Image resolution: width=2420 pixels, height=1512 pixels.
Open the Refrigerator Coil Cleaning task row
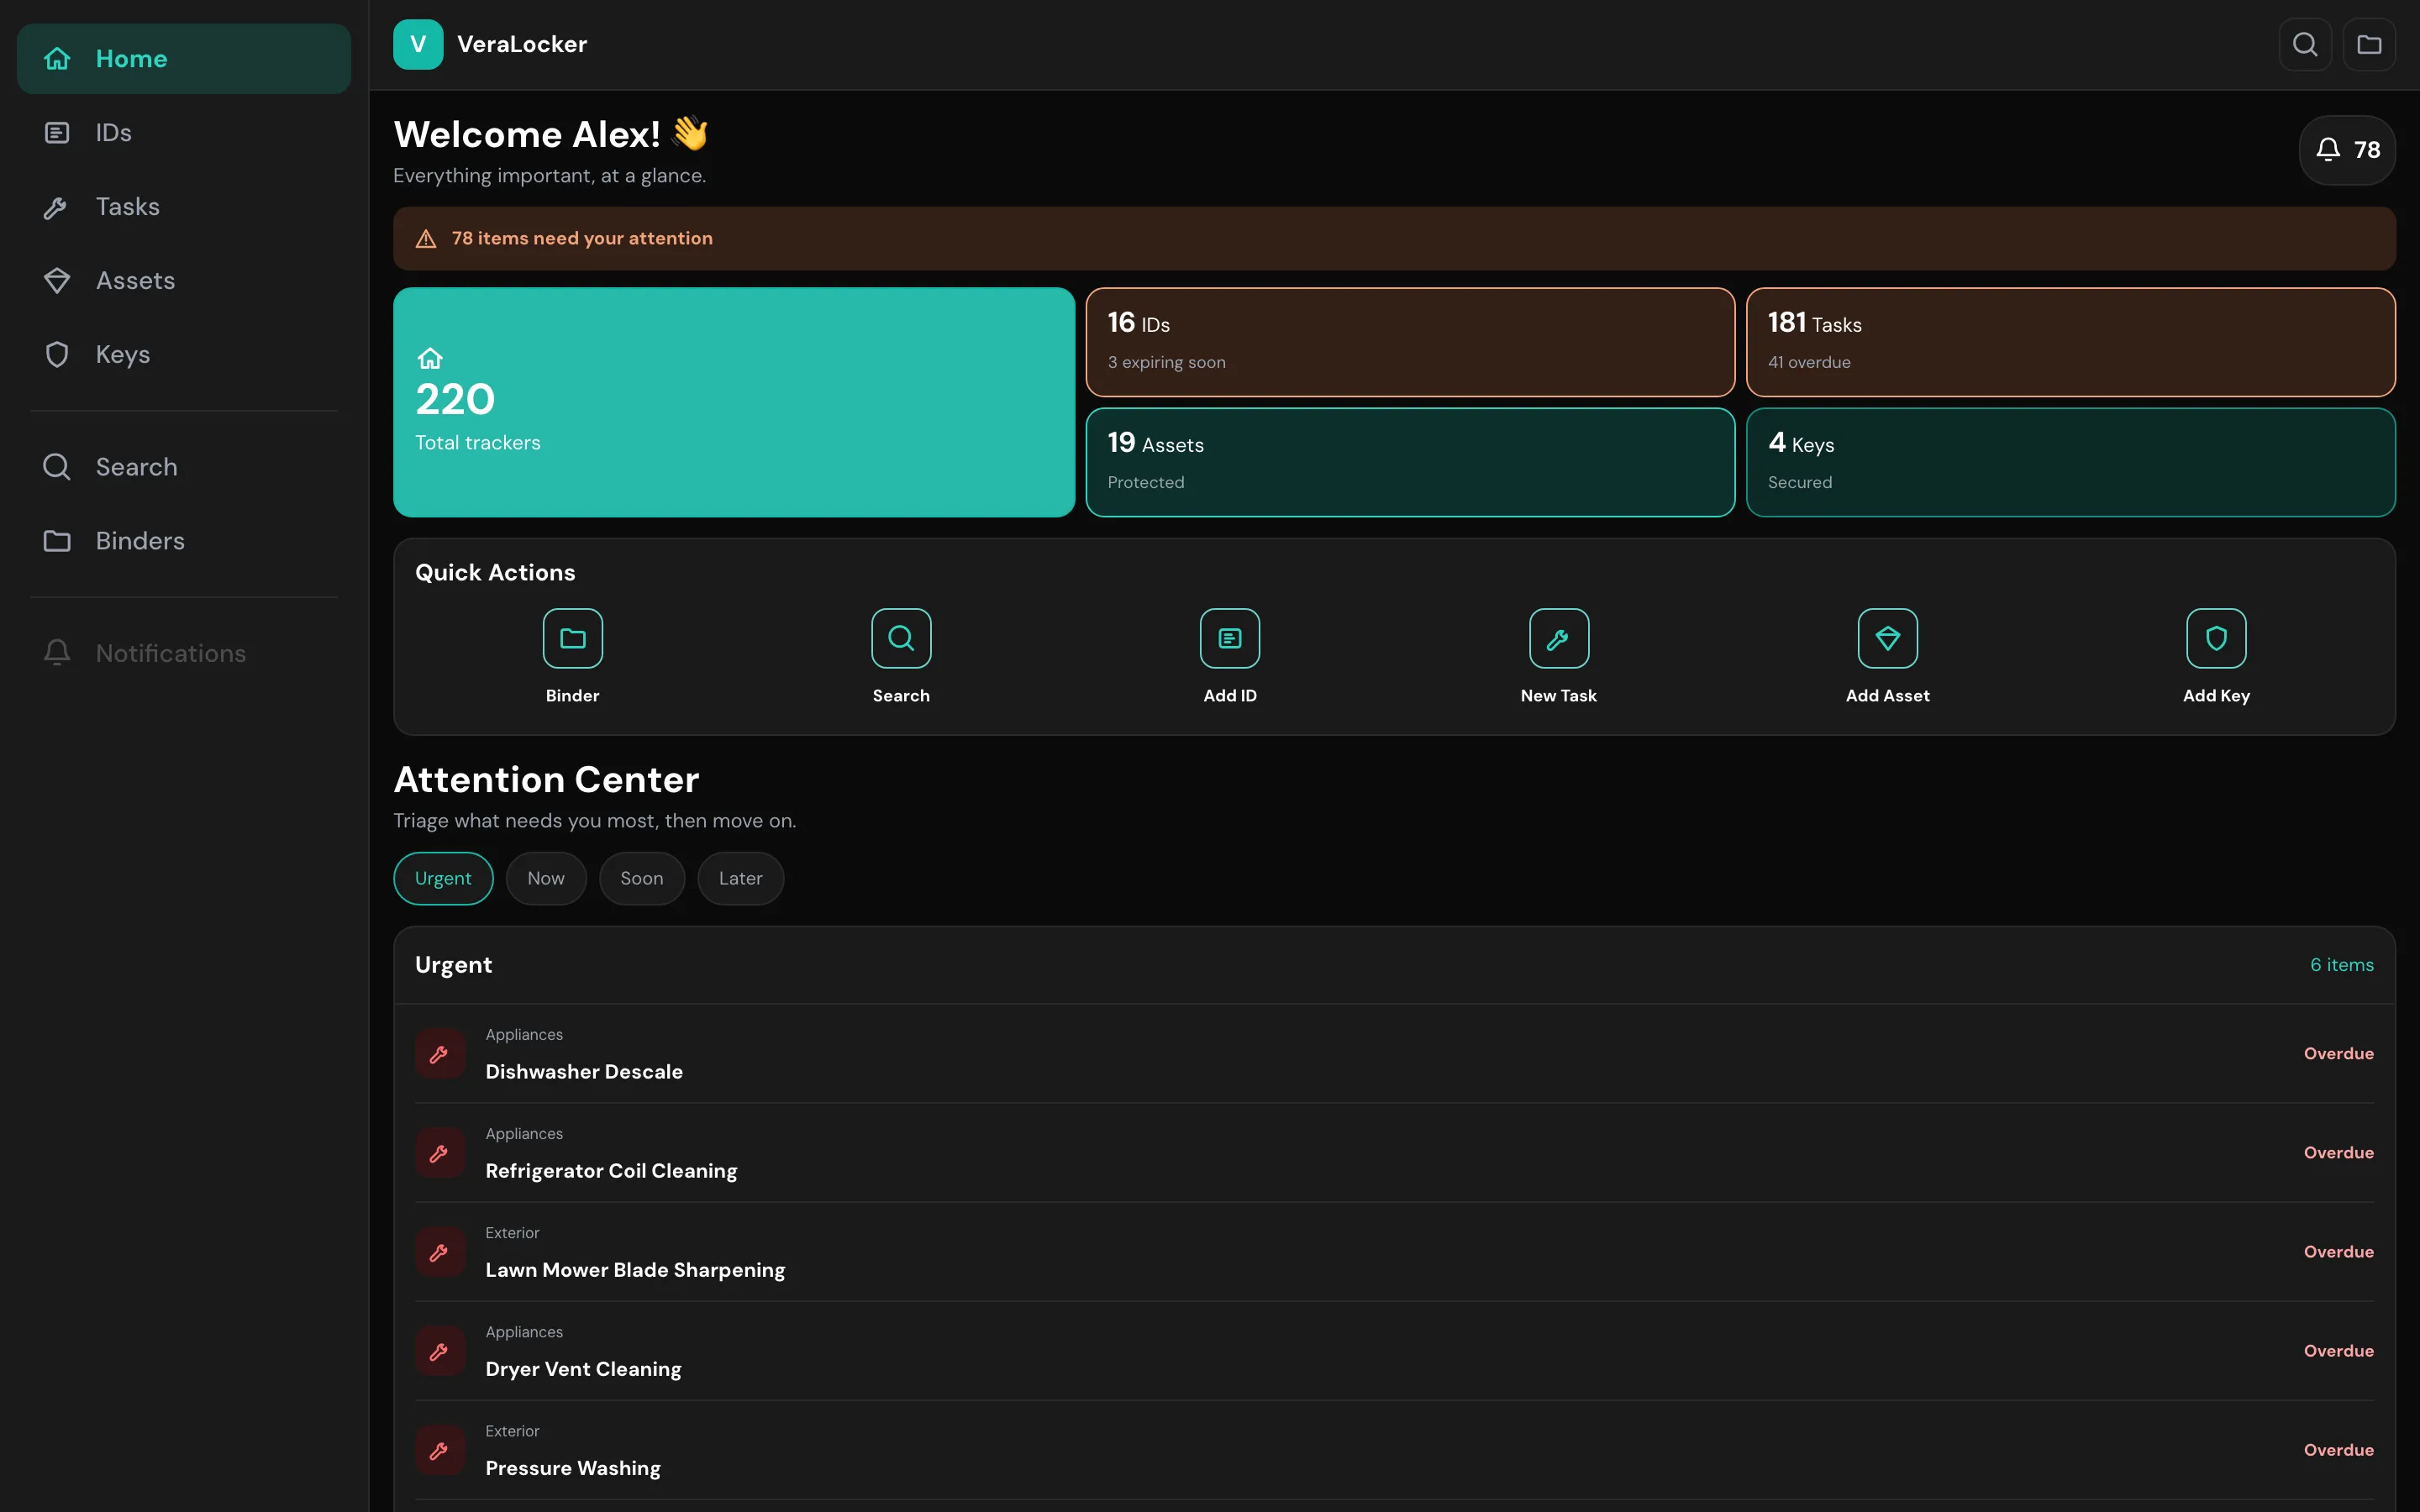(1394, 1153)
